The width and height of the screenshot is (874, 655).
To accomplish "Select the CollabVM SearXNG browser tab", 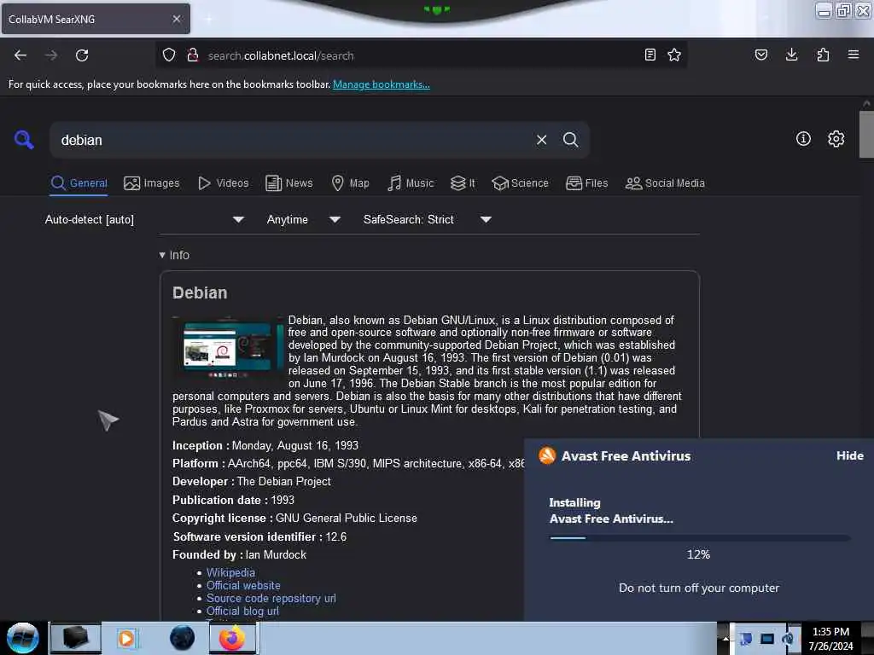I will [x=96, y=20].
